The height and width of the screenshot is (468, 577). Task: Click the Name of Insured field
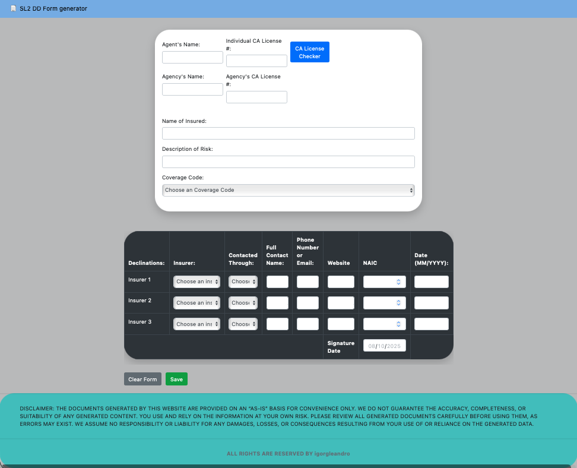(x=288, y=133)
